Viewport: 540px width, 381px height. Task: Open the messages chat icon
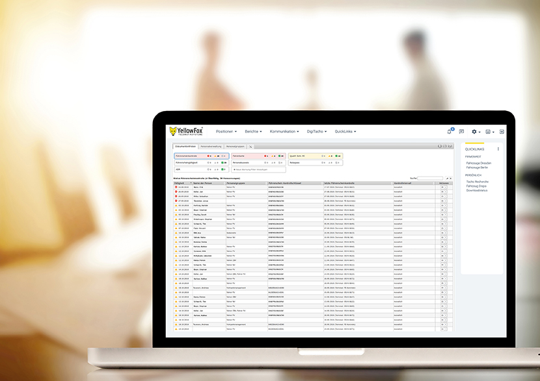[461, 132]
